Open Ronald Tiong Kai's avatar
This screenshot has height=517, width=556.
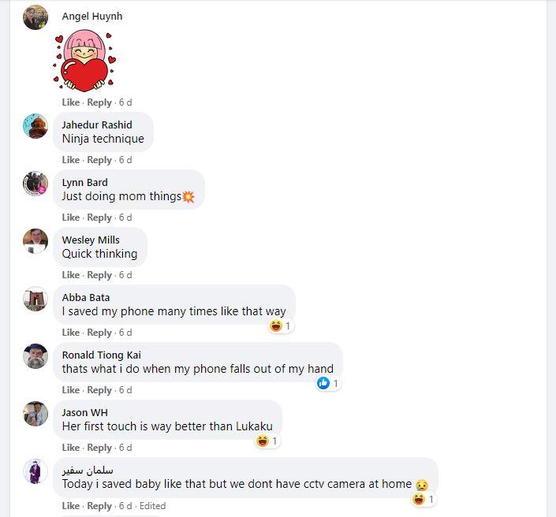pyautogui.click(x=35, y=356)
